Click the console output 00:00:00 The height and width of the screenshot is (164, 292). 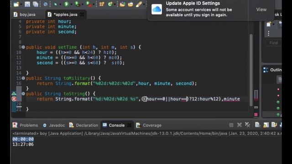point(23,139)
